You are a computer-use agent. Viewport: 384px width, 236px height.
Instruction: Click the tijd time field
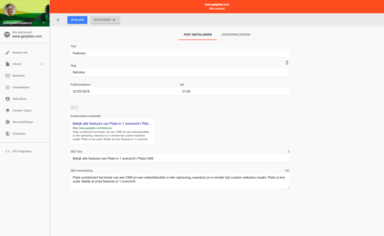pyautogui.click(x=235, y=91)
